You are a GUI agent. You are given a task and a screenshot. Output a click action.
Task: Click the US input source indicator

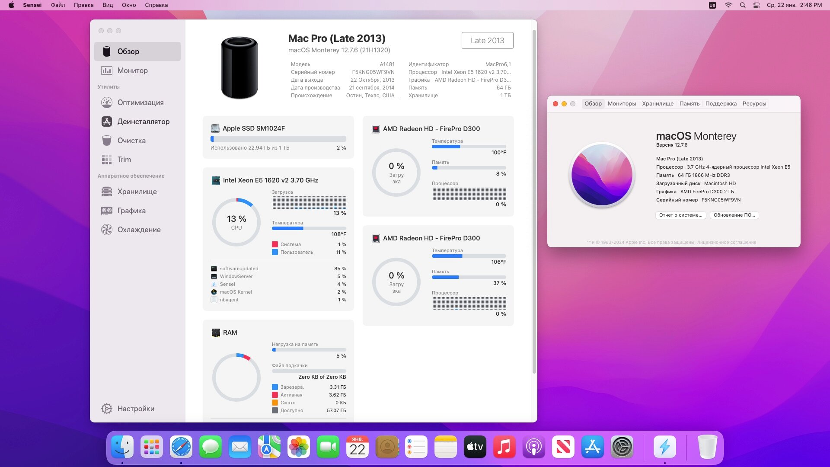point(712,5)
